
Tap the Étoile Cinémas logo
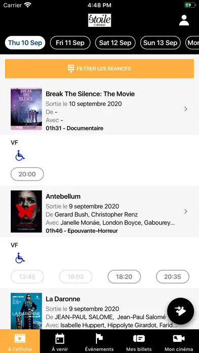99,20
